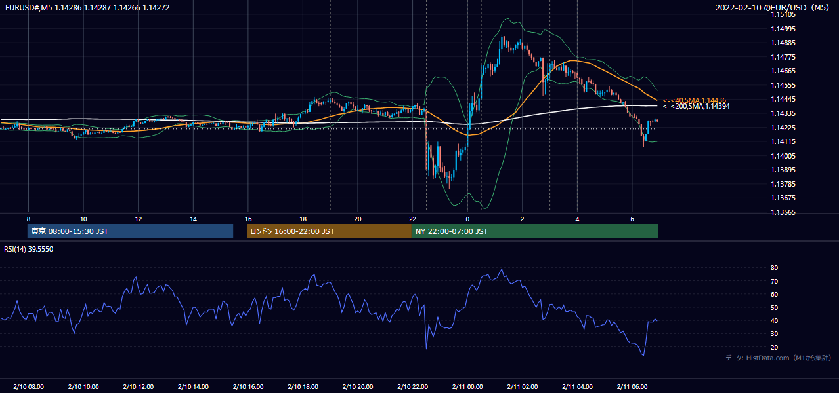Click RSI scale value 30
This screenshot has height=393, width=839.
[775, 334]
